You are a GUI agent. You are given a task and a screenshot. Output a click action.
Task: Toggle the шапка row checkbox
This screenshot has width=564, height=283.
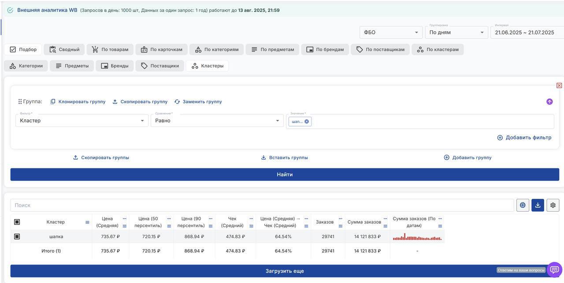click(17, 237)
